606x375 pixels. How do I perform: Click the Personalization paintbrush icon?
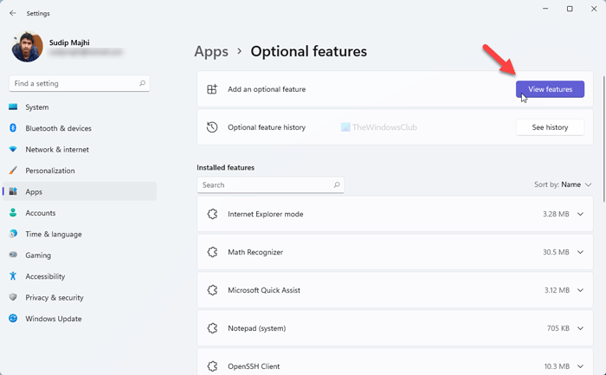[x=13, y=171]
